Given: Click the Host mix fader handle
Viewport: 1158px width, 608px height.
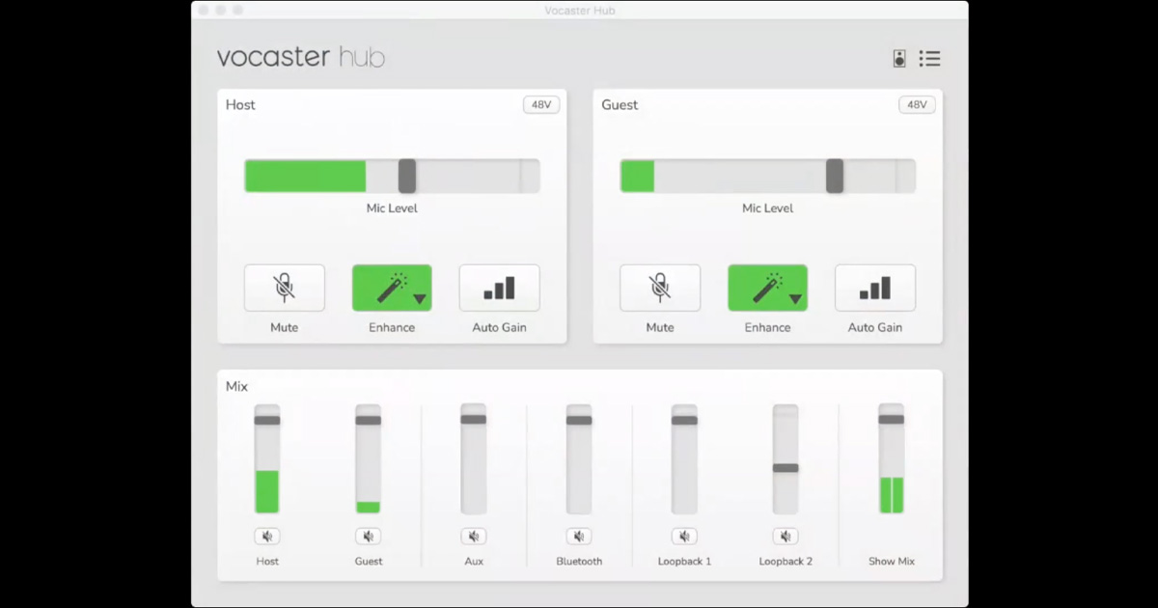Looking at the screenshot, I should [267, 420].
